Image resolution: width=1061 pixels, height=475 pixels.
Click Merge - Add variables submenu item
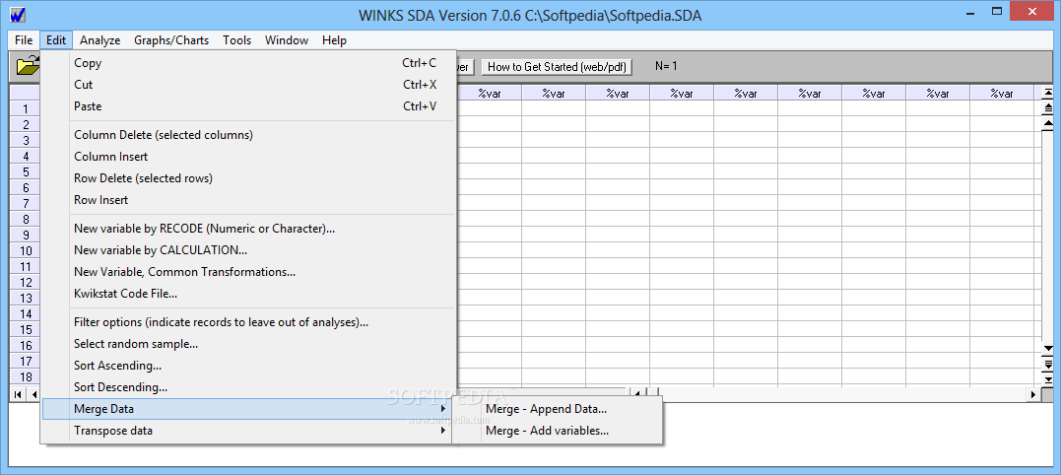(x=557, y=431)
